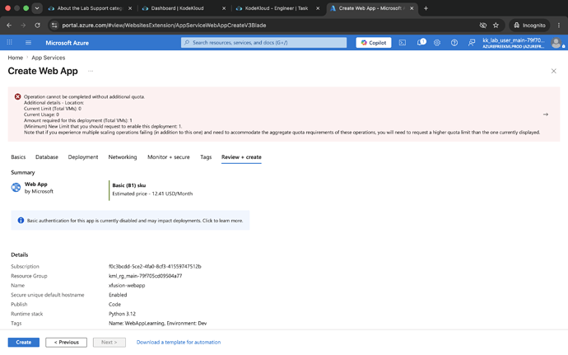Reload the page
568x355 pixels.
coord(37,25)
